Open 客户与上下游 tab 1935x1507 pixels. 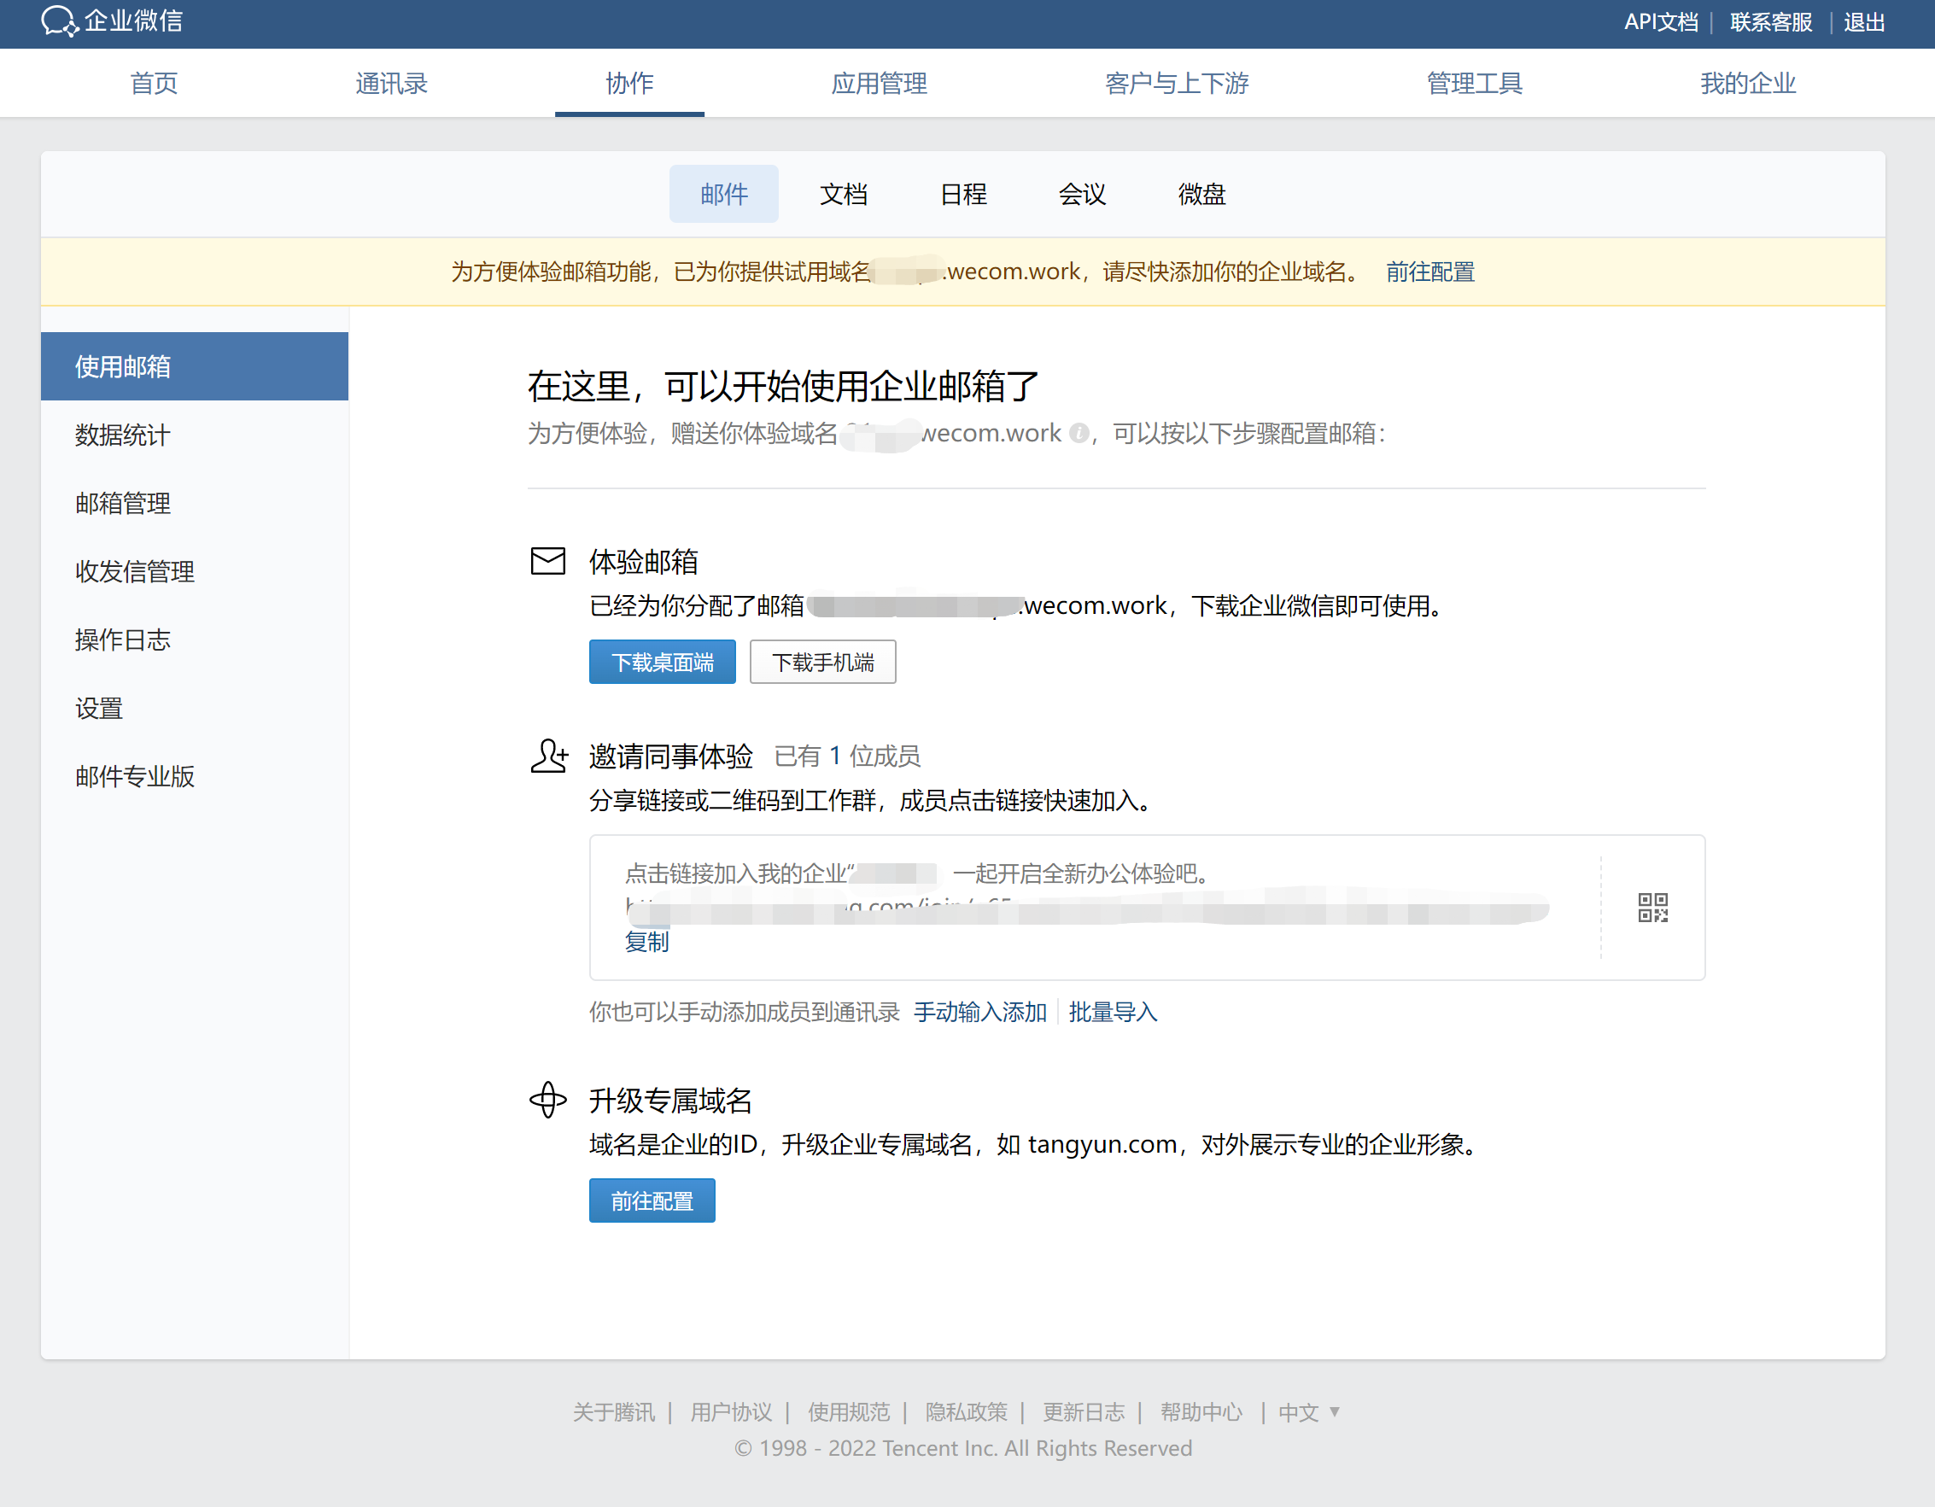[1177, 84]
